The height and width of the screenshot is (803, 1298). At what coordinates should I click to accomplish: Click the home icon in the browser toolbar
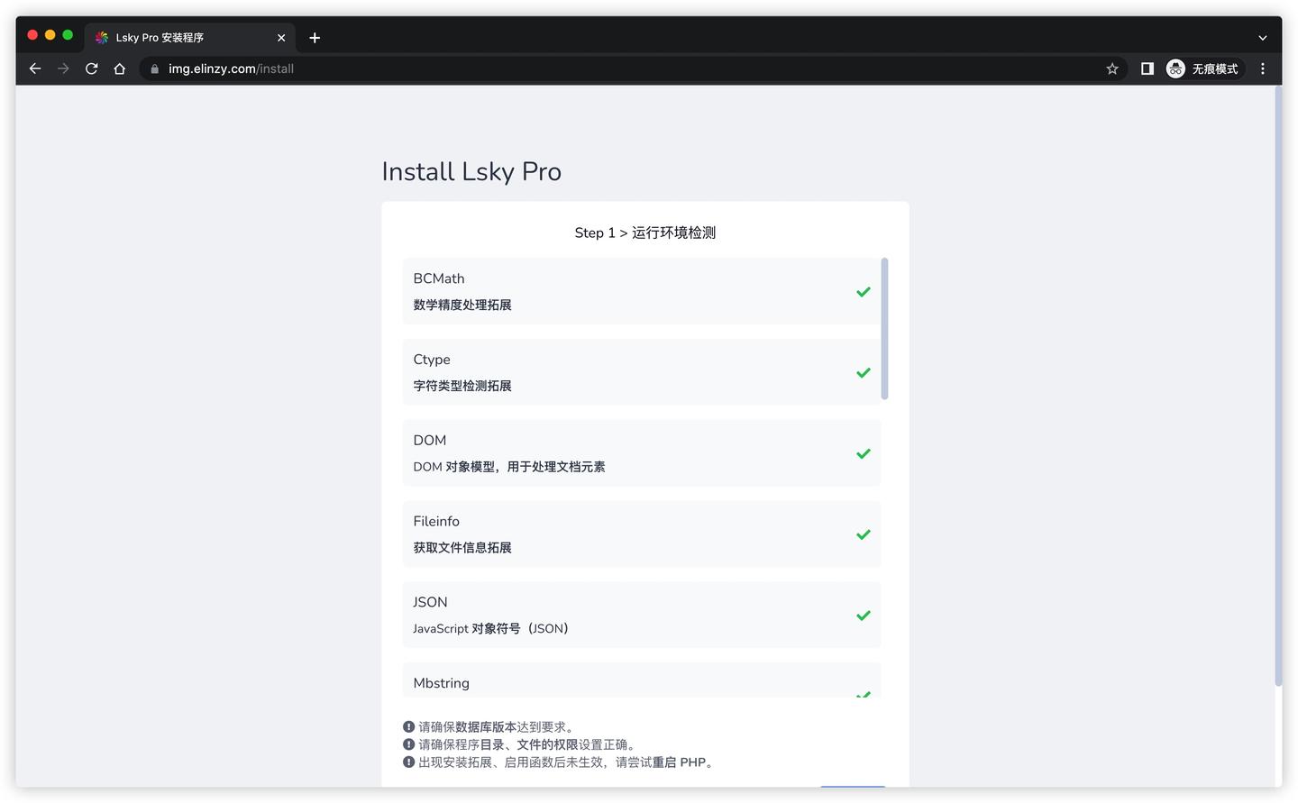click(120, 68)
